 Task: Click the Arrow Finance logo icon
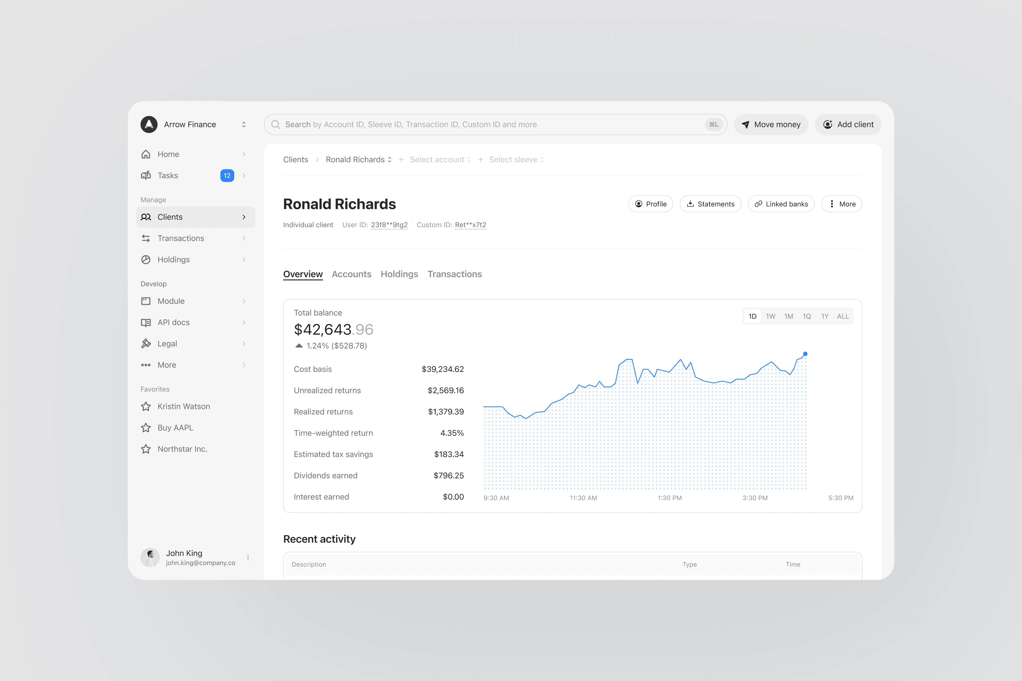149,125
